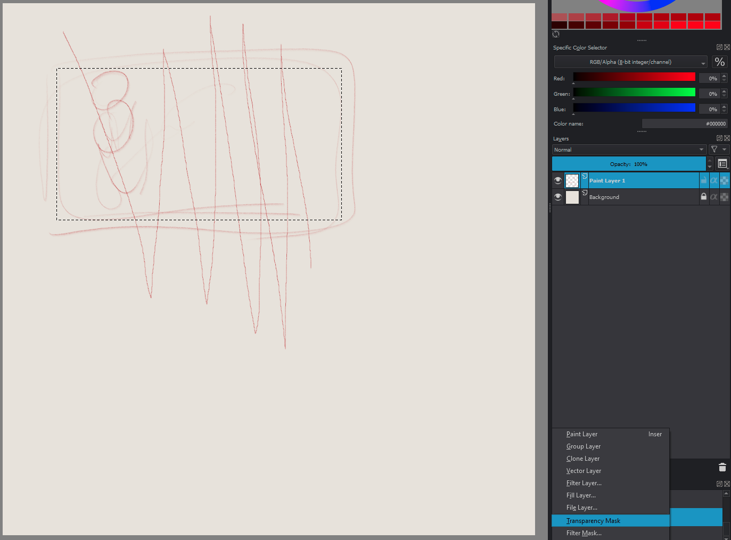Click the layer Opacity 100% slider
The width and height of the screenshot is (731, 540).
629,164
